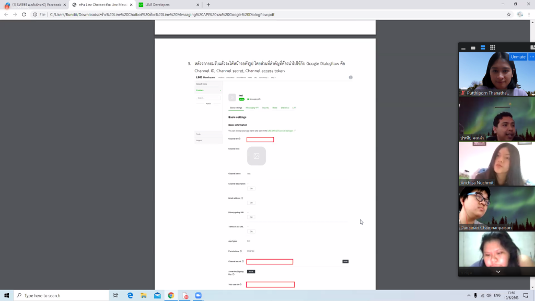The height and width of the screenshot is (301, 535).
Task: Show only active speaker in Zoom panel
Action: click(473, 48)
